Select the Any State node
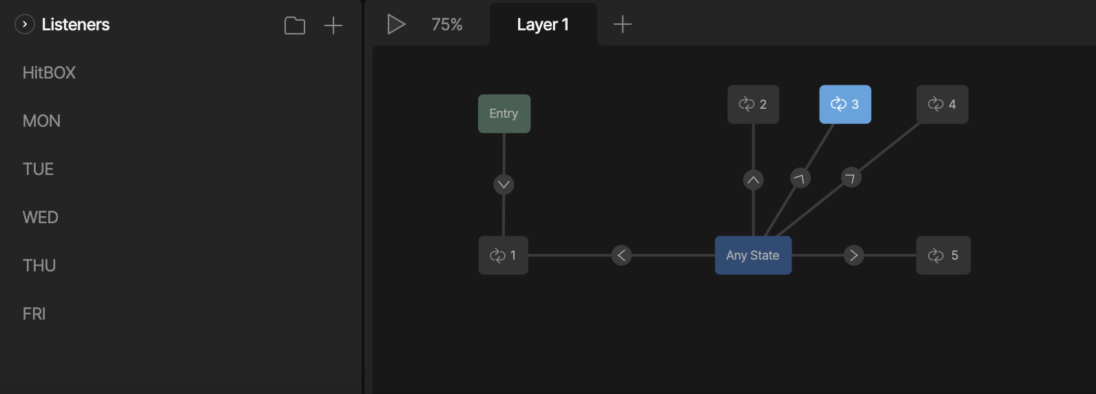Screen dimensions: 1096x394 [x=753, y=256]
